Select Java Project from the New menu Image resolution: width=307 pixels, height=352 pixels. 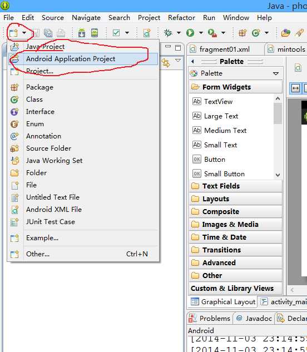click(x=83, y=47)
